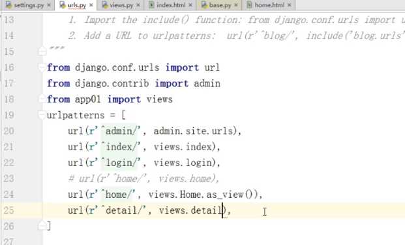Click line number 23 in the gutter
The width and height of the screenshot is (405, 245).
point(8,178)
